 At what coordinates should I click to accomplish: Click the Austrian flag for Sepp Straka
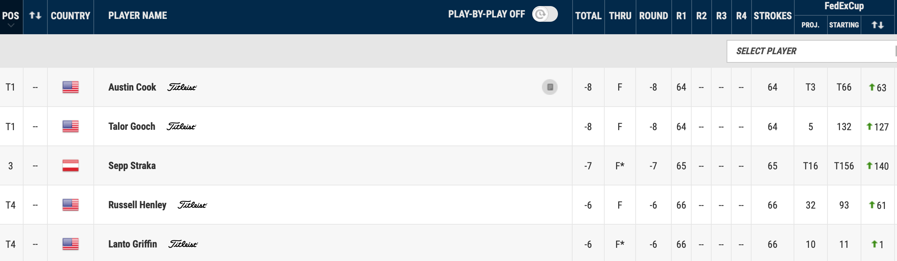coord(71,166)
